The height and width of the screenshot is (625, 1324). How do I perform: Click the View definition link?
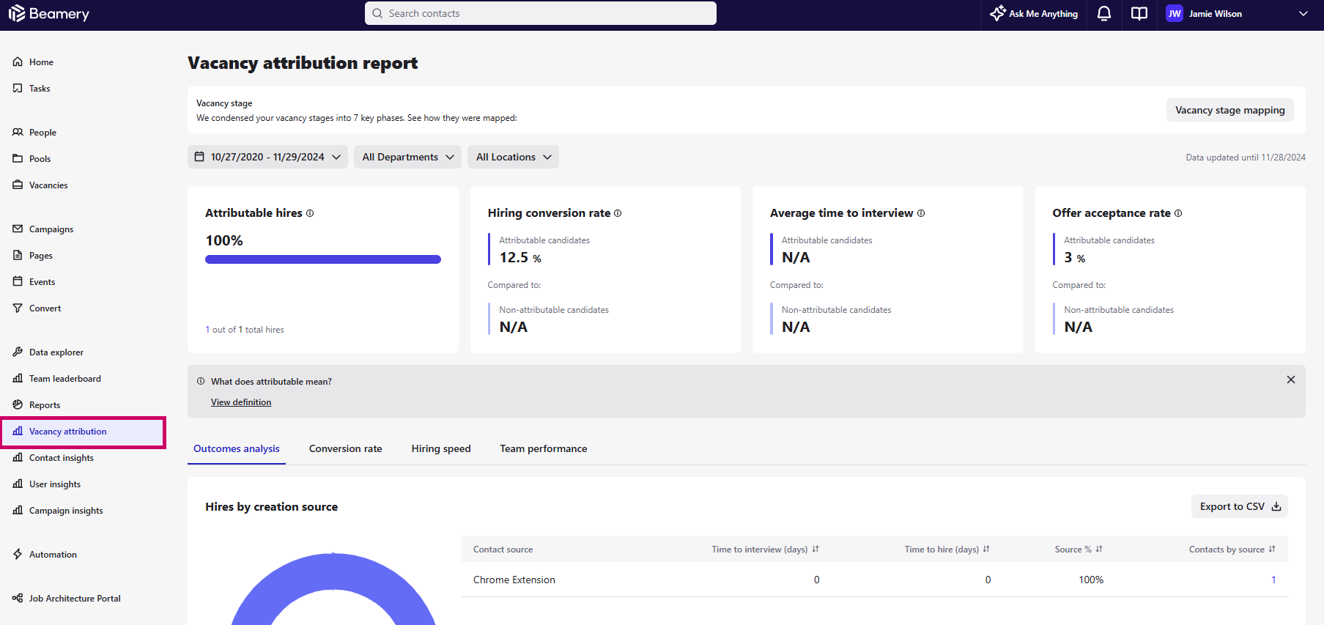point(241,402)
